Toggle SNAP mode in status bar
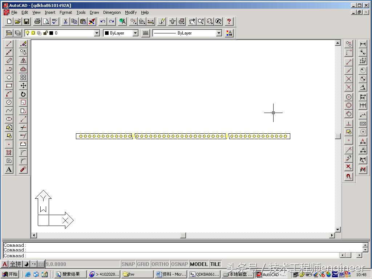This screenshot has height=279, width=372. tap(128, 264)
